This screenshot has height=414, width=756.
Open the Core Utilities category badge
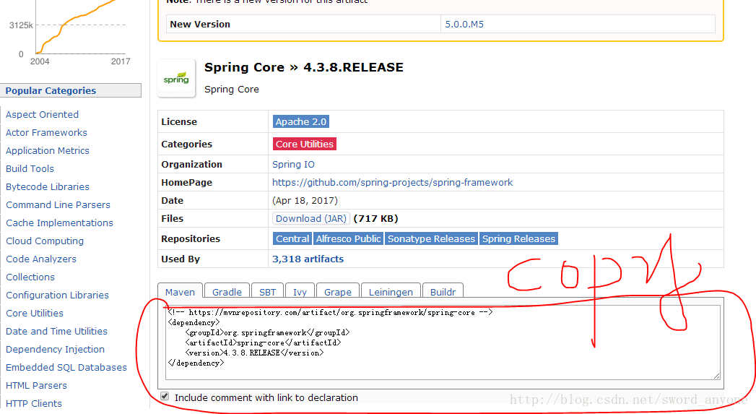304,144
